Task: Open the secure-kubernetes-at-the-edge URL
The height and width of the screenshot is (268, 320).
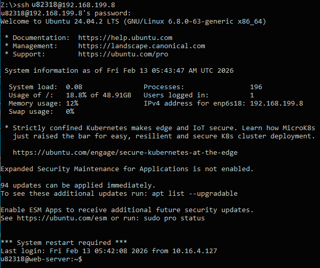Action: pyautogui.click(x=125, y=153)
